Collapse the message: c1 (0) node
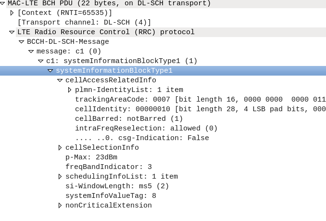This screenshot has height=221, width=326. [x=31, y=52]
